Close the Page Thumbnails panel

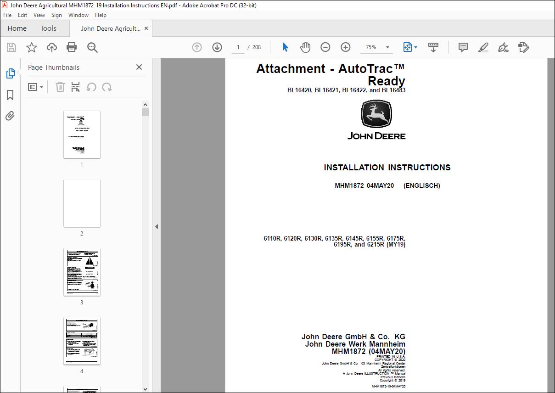(139, 67)
